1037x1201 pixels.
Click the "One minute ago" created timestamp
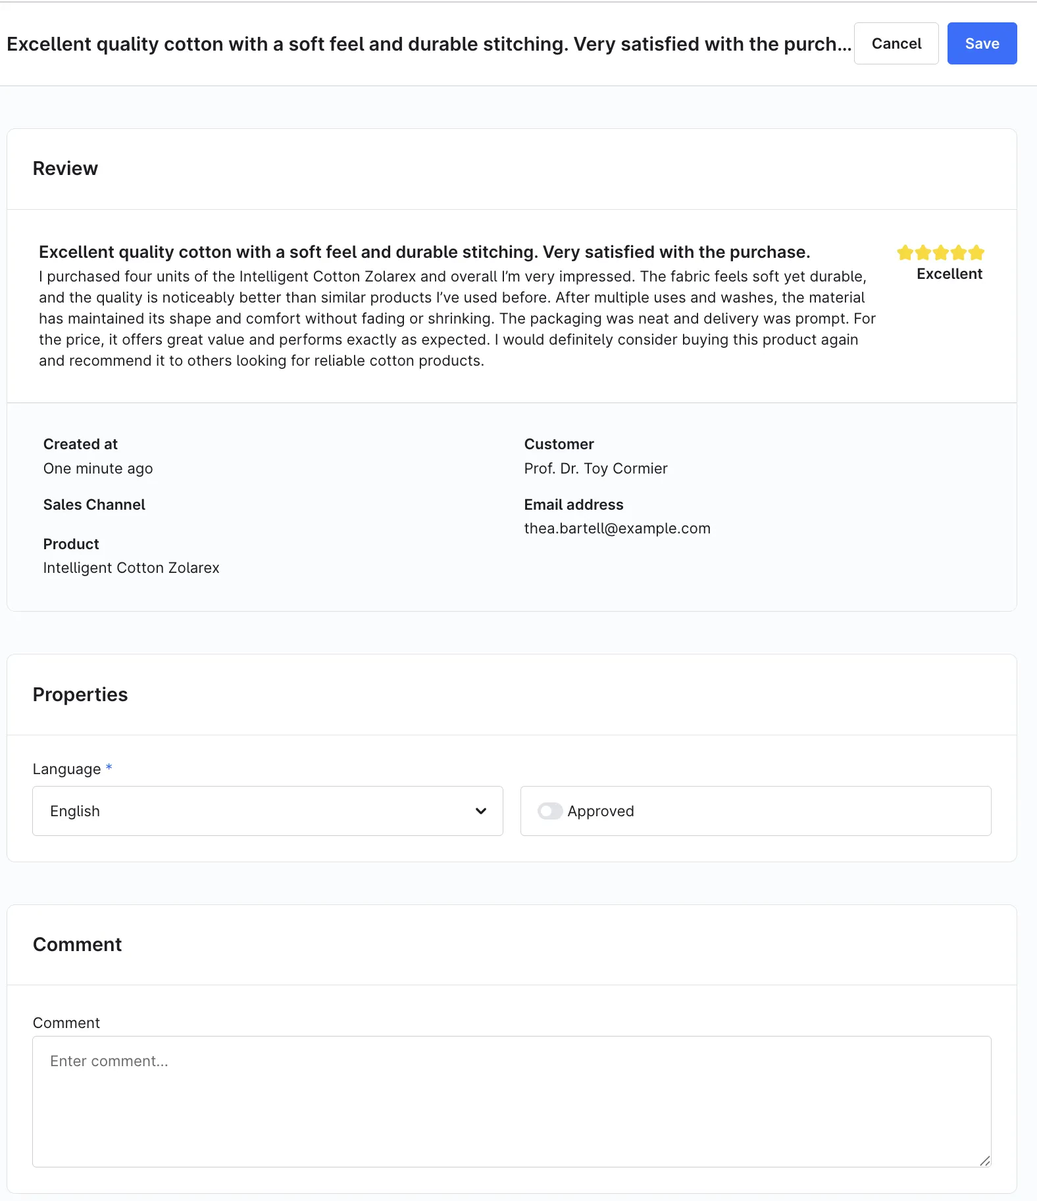coord(98,468)
